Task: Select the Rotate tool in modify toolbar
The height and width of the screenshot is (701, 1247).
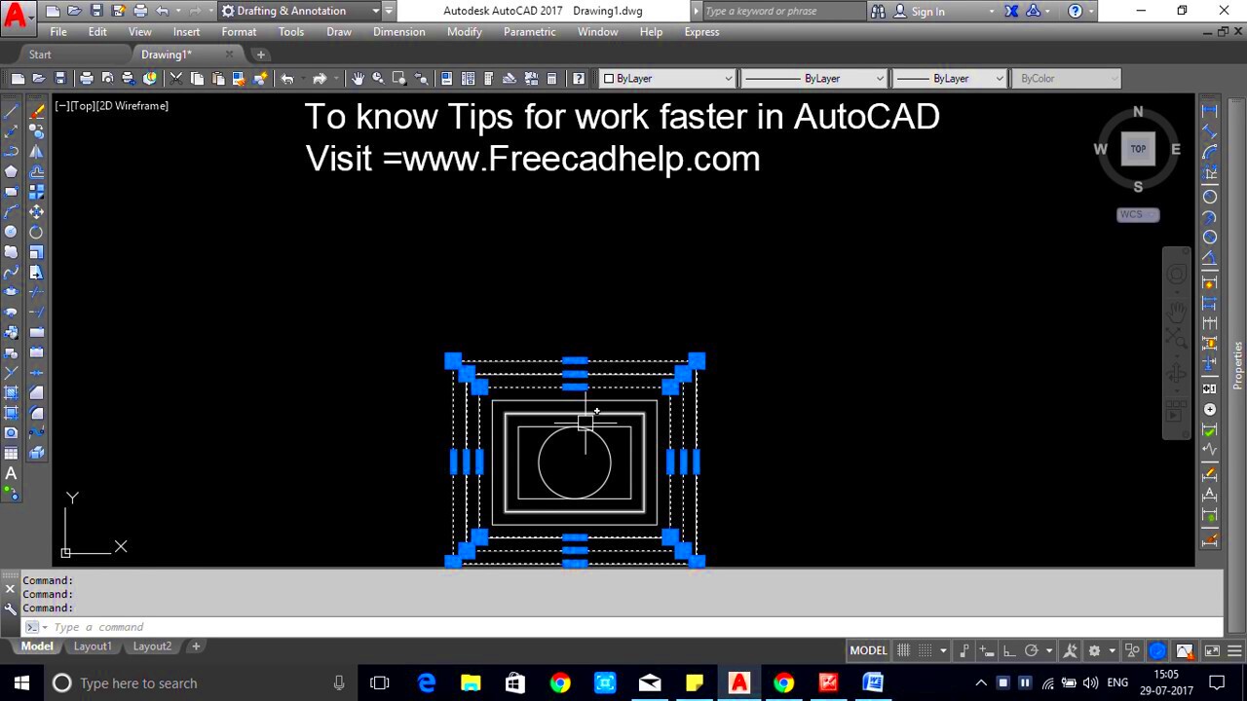Action: pyautogui.click(x=36, y=232)
